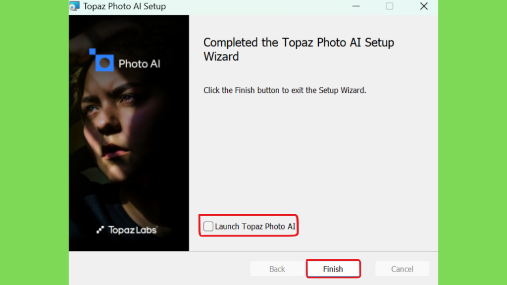Image resolution: width=507 pixels, height=285 pixels.
Task: Click the "Click the Finish button to exit" instruction text
Action: pos(285,91)
